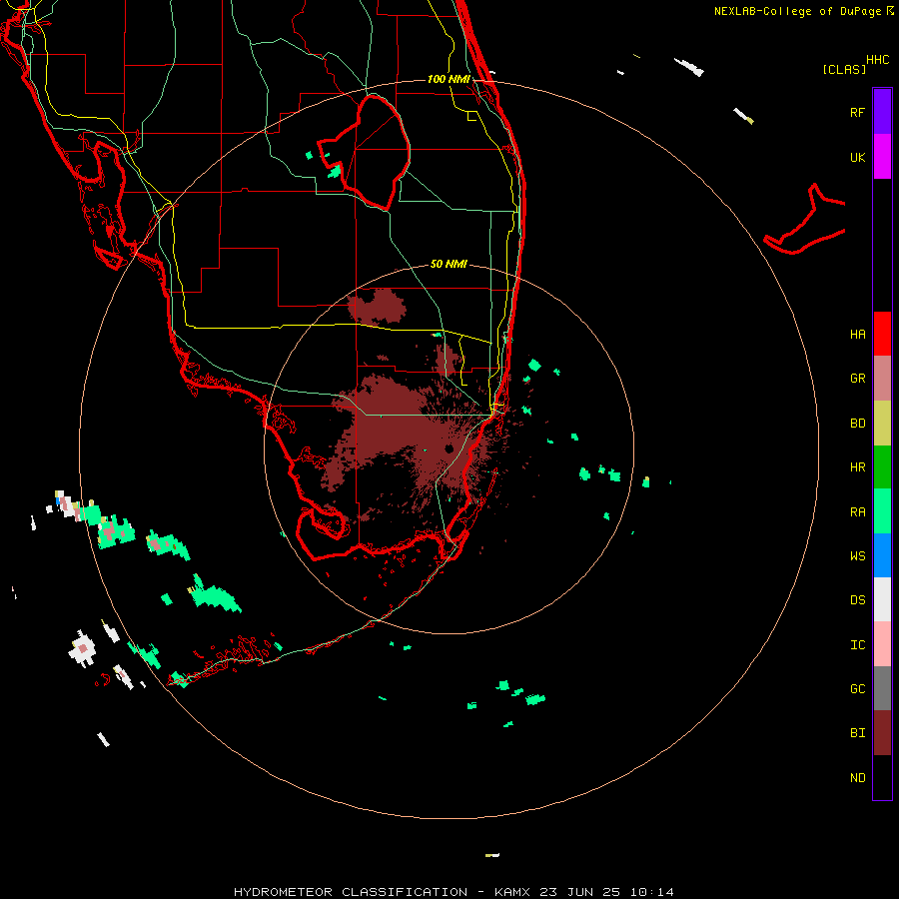Viewport: 899px width, 899px height.
Task: Click the '50 NMI' range ring label
Action: (x=449, y=264)
